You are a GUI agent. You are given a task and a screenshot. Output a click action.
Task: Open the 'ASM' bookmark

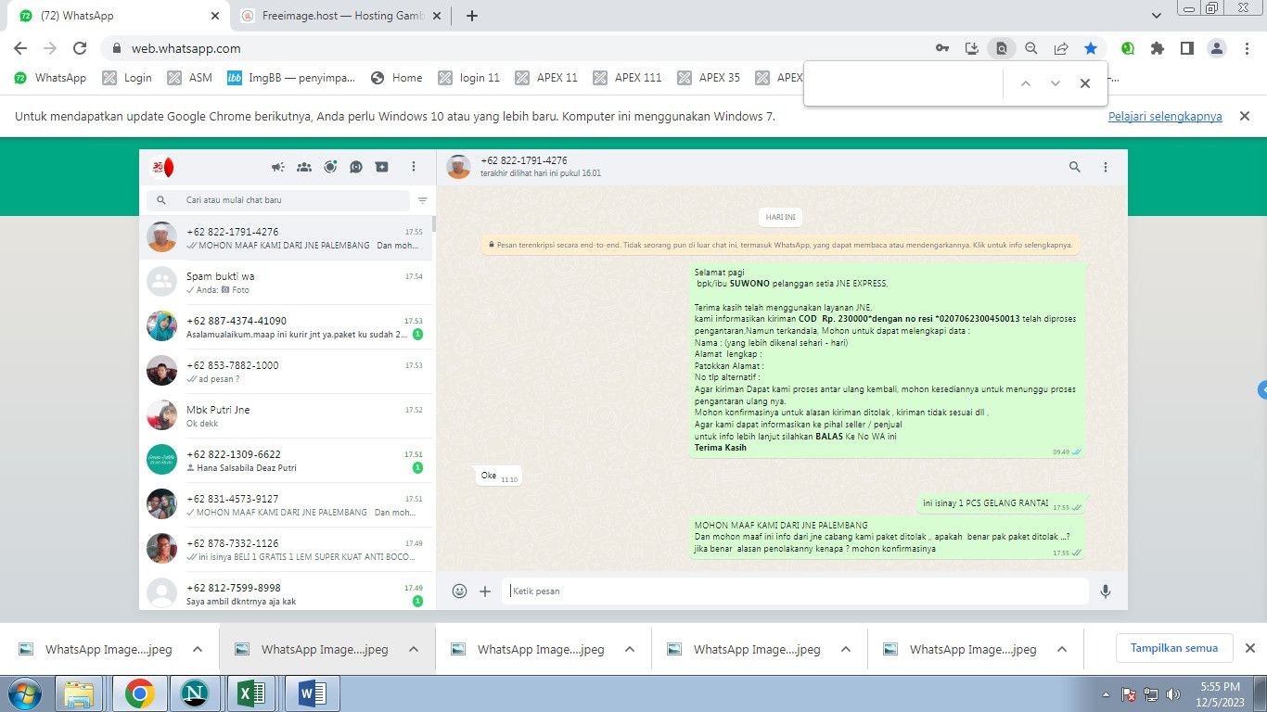click(190, 78)
